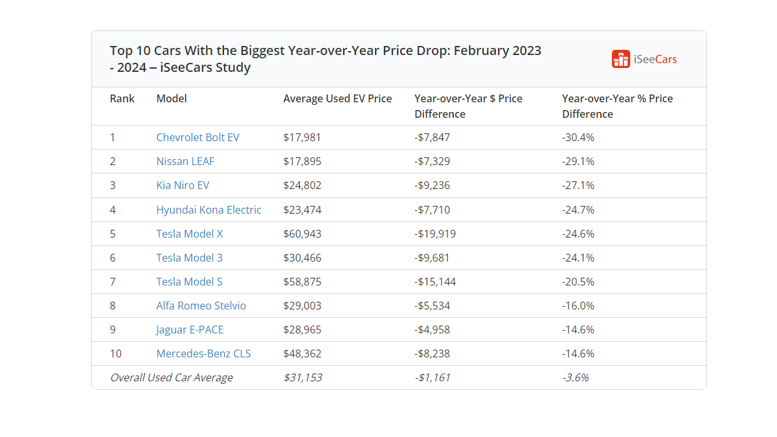Screen dimensions: 777x437
Task: Click the iSeeCars brand name text
Action: (x=655, y=60)
